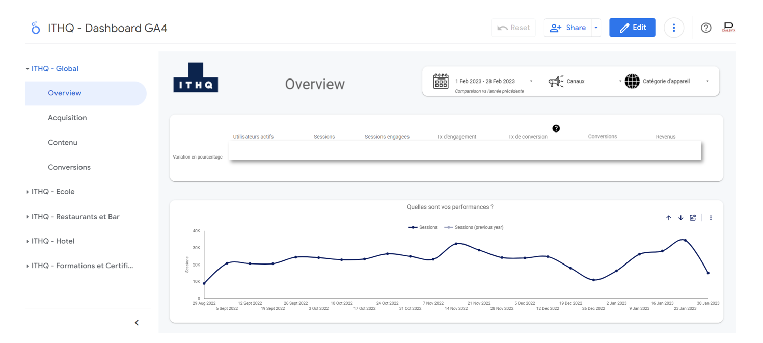This screenshot has height=343, width=763.
Task: Go to the Acquisition page
Action: (x=67, y=118)
